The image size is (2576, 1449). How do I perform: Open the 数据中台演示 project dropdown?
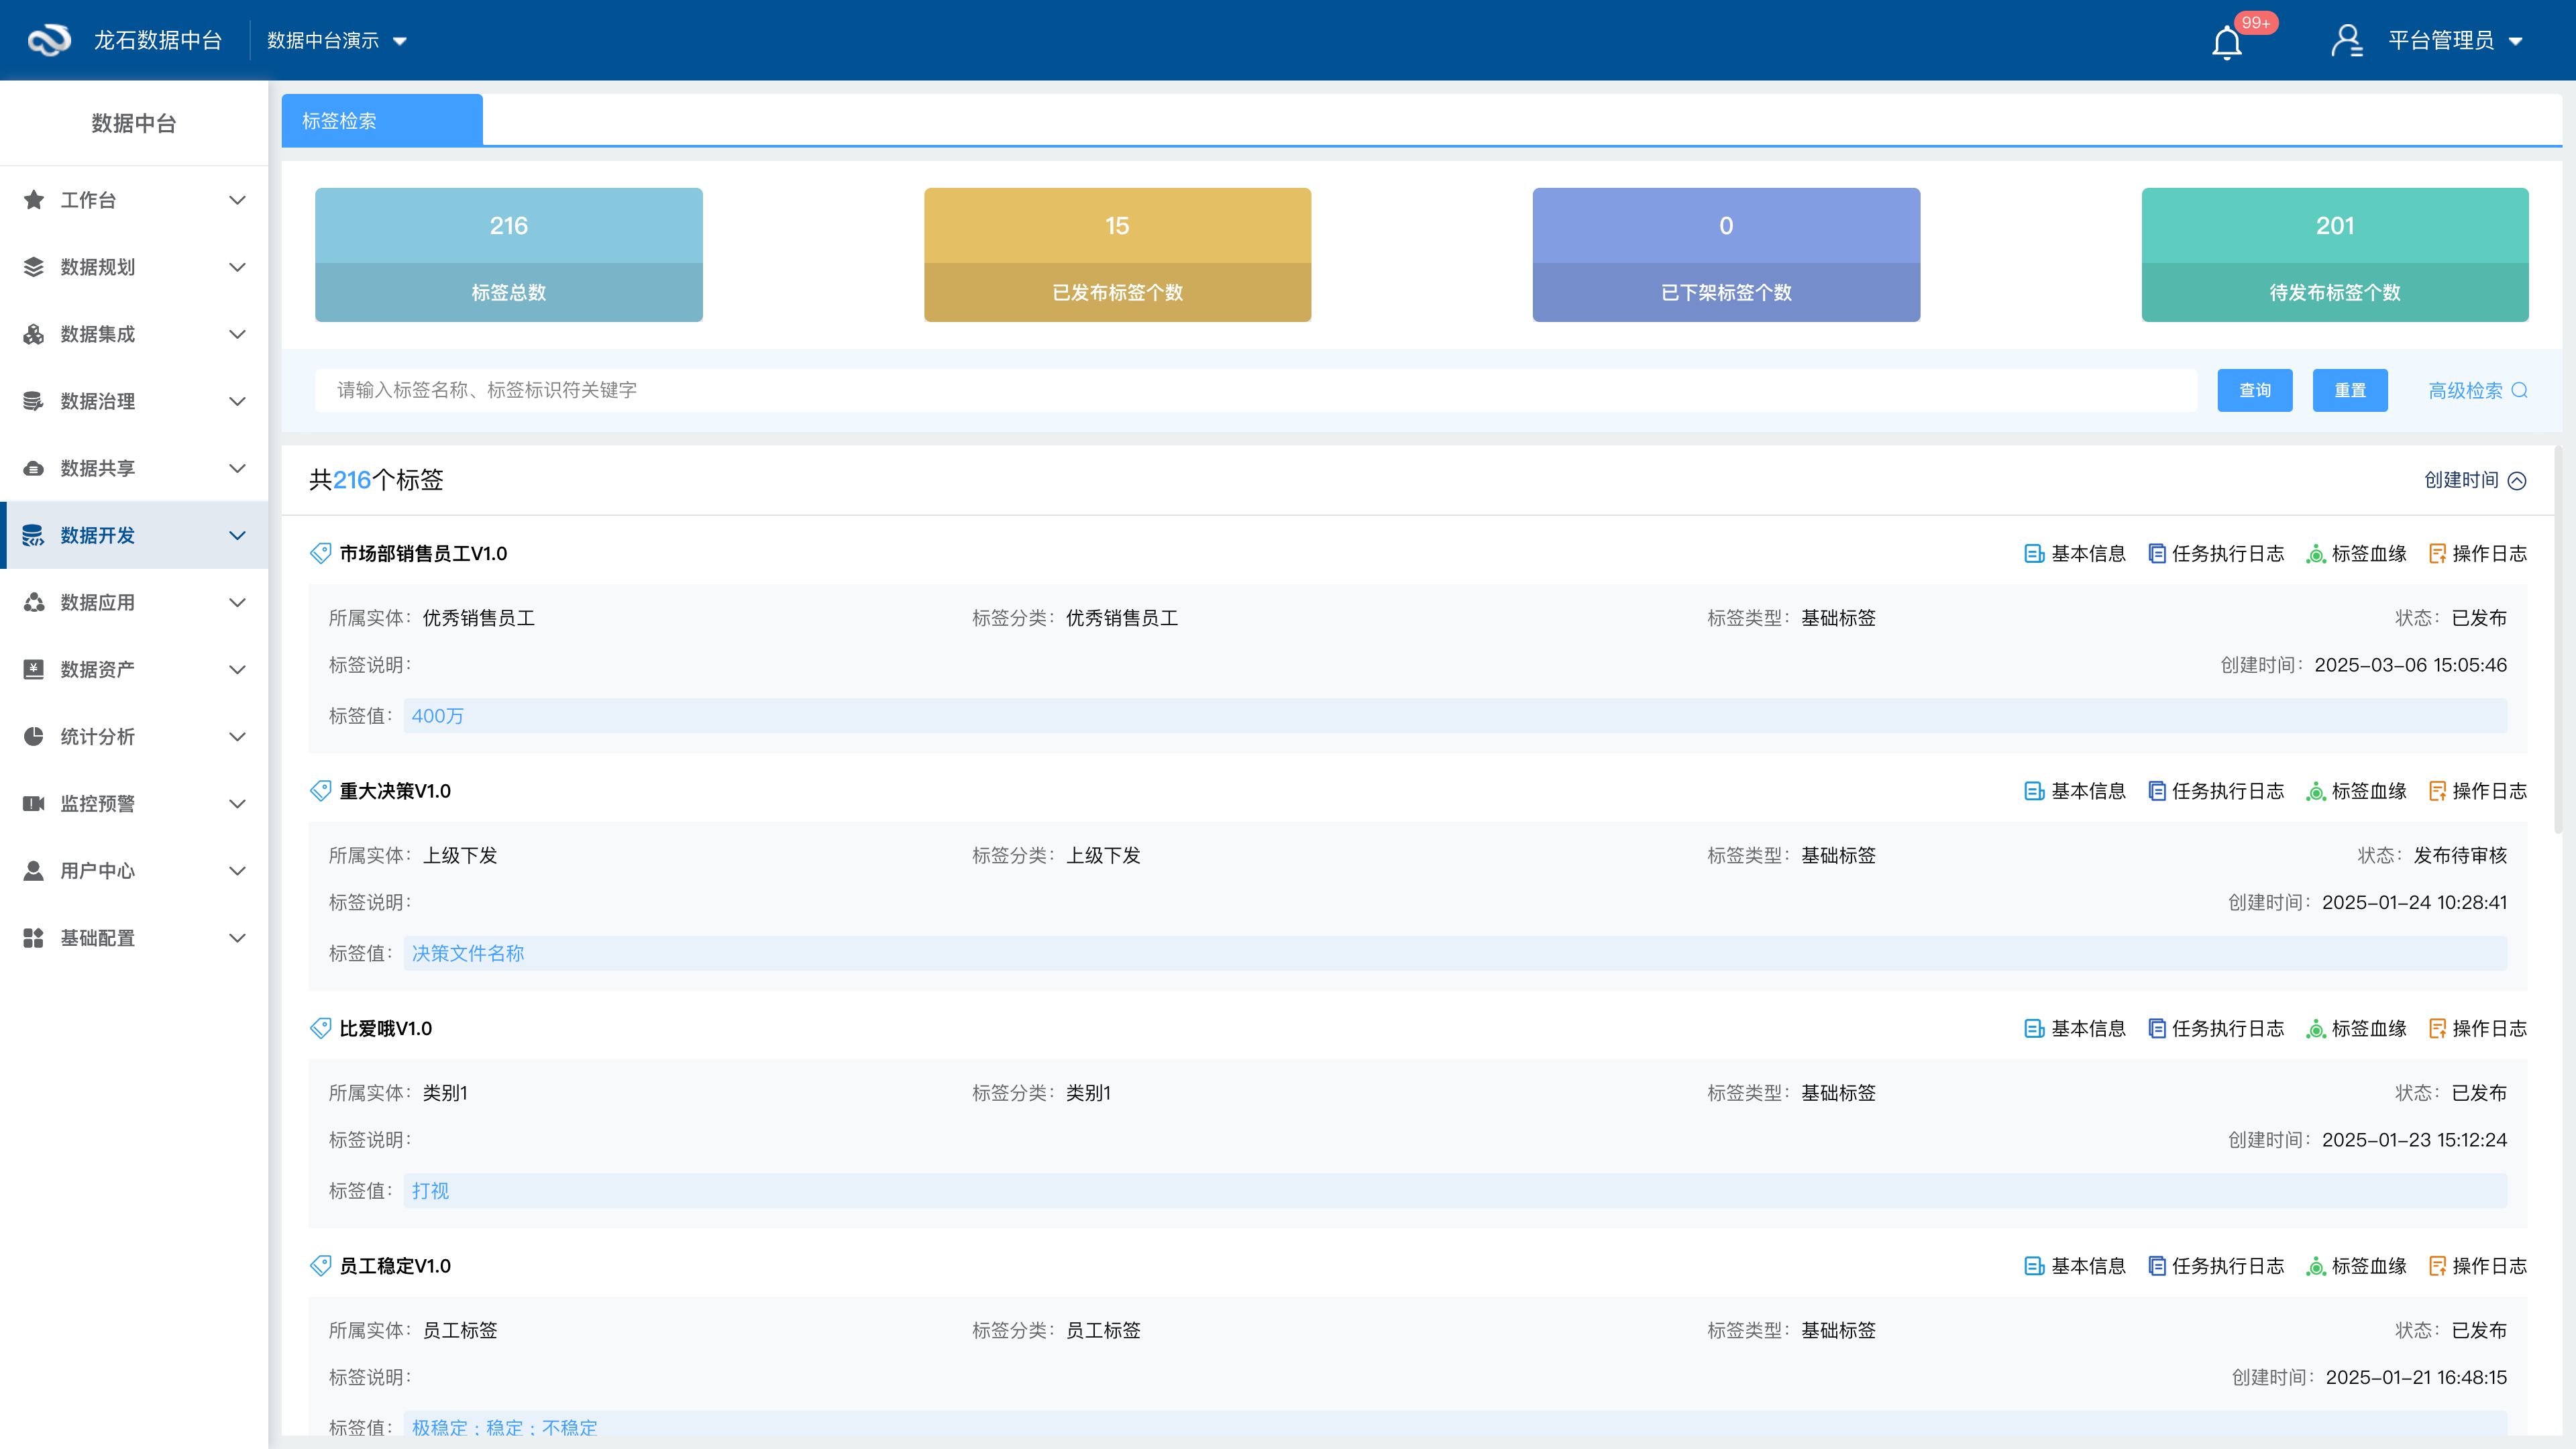coord(336,41)
